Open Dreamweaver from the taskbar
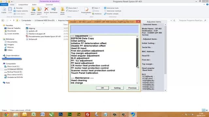This screenshot has height=117, width=209. click(70, 114)
